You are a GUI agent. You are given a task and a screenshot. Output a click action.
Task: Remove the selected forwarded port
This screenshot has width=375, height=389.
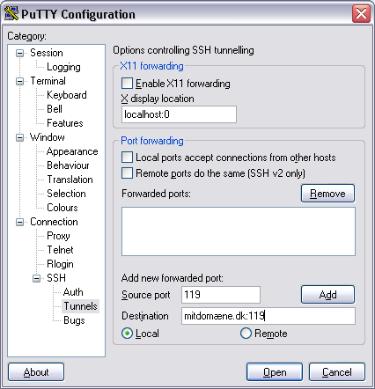[327, 194]
